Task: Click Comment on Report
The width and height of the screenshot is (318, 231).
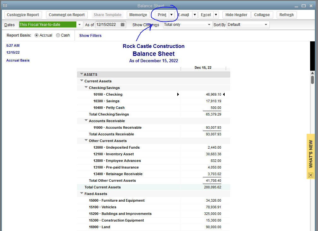Action: pyautogui.click(x=67, y=15)
